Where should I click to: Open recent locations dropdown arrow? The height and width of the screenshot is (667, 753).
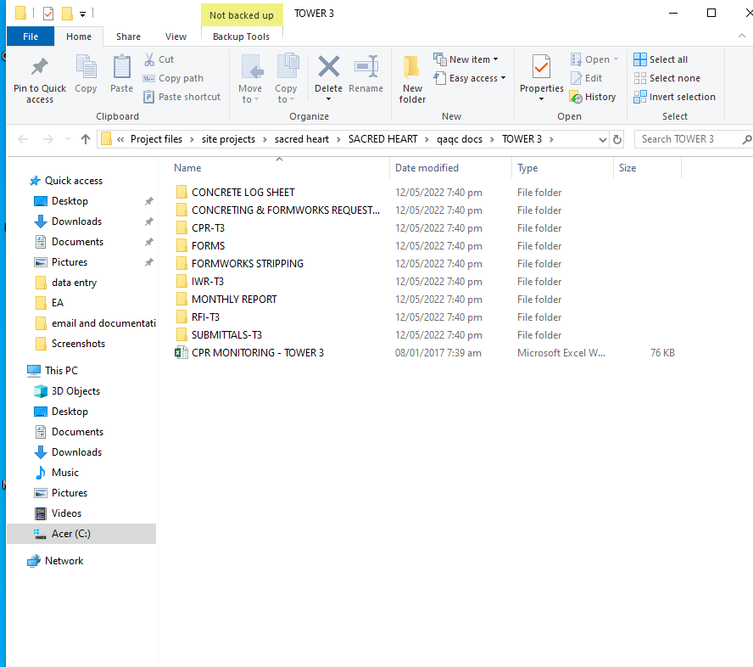[68, 139]
